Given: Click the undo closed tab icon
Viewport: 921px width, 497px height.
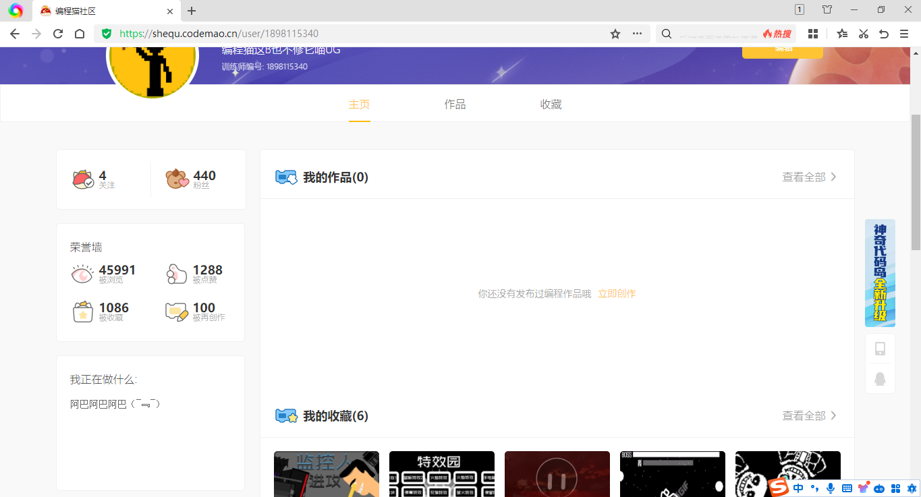Looking at the screenshot, I should (x=884, y=34).
